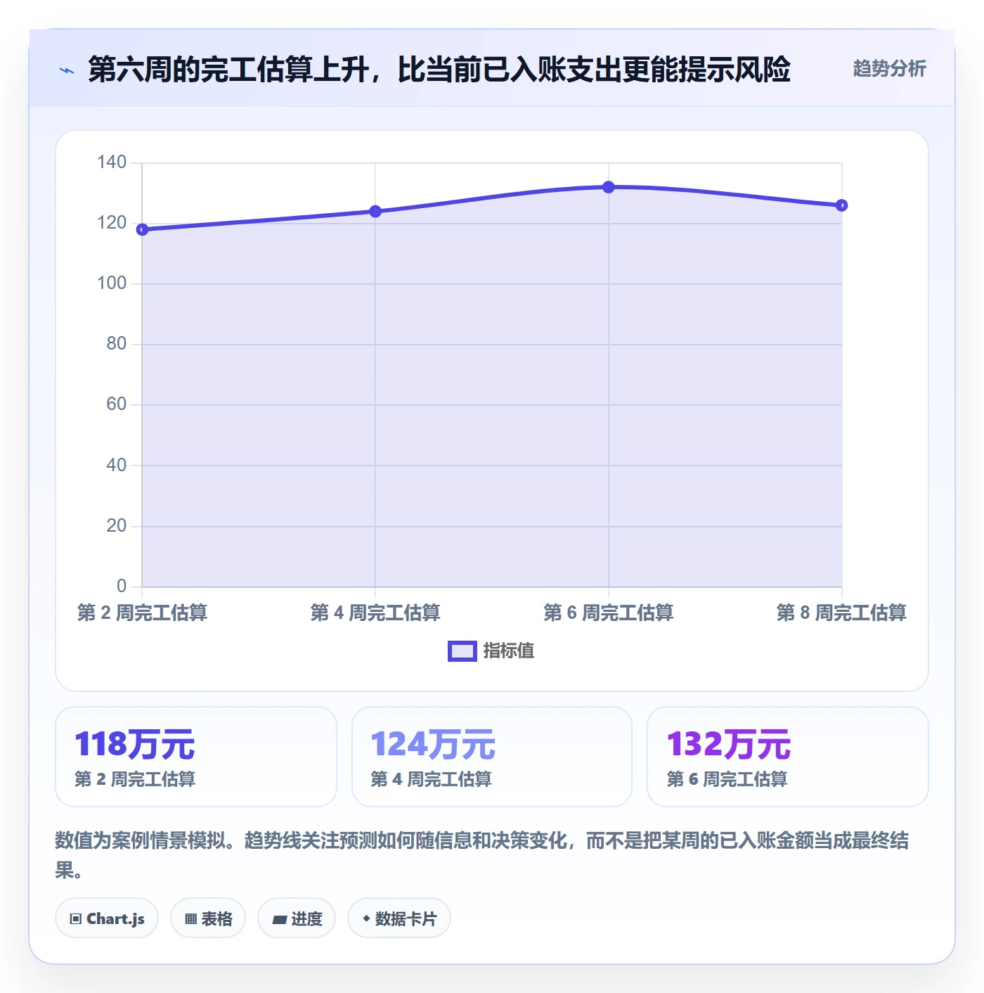Image resolution: width=984 pixels, height=993 pixels.
Task: Click the y-axis value 40
Action: coord(117,465)
